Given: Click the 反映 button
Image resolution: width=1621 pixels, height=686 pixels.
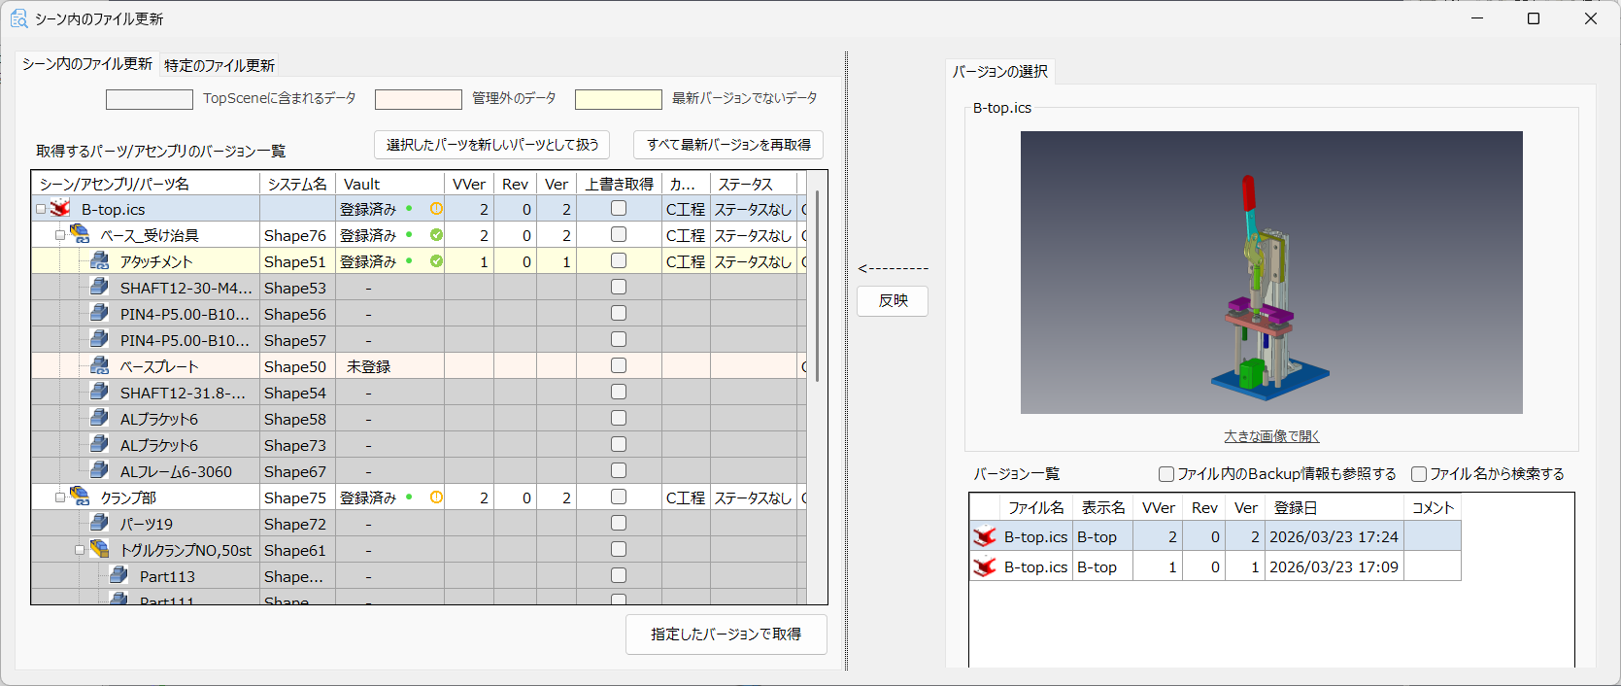Looking at the screenshot, I should 893,301.
